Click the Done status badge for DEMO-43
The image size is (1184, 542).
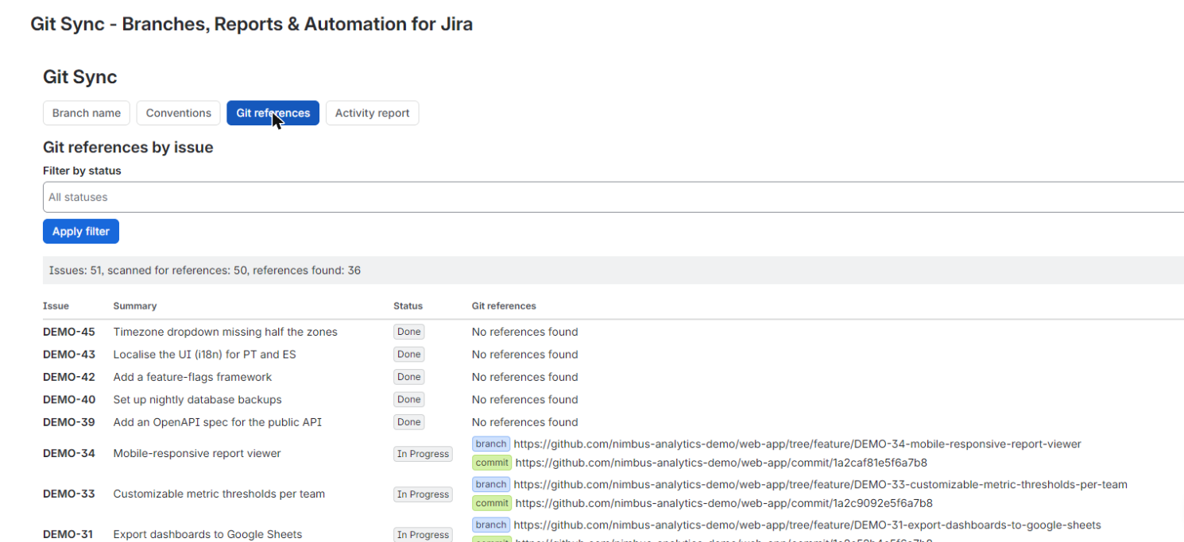409,354
